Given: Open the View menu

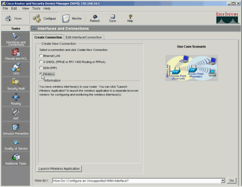Looking at the screenshot, I should pyautogui.click(x=26, y=8).
